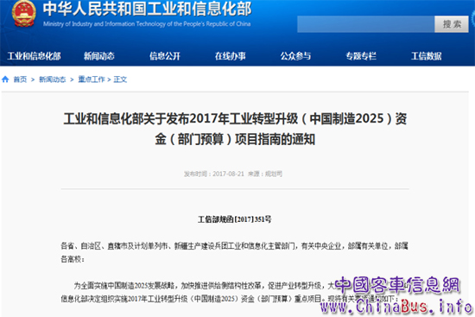Open the 专题专栏 navigation item
Screen dimensions: 475x317
[x=361, y=56]
